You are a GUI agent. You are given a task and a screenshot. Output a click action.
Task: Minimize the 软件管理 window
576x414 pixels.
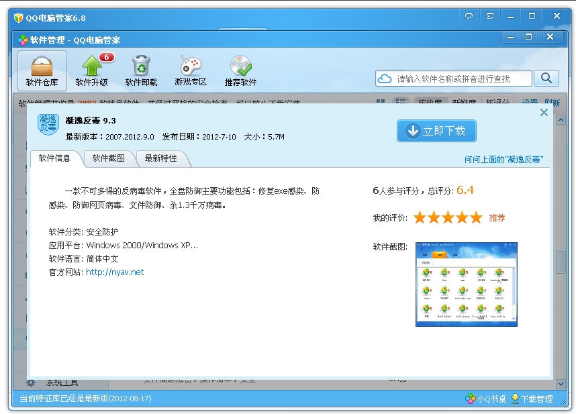[510, 37]
